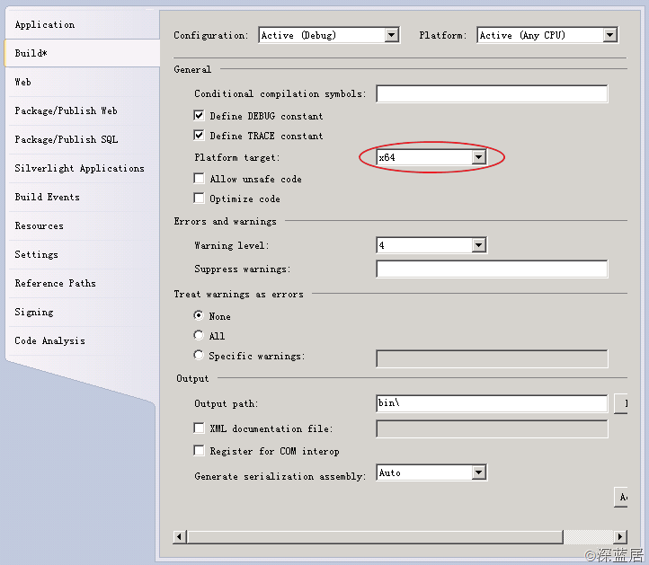Click the Output path field

(x=492, y=403)
